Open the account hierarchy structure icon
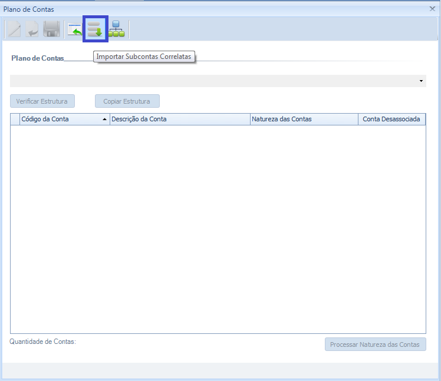This screenshot has width=441, height=381. [x=116, y=29]
